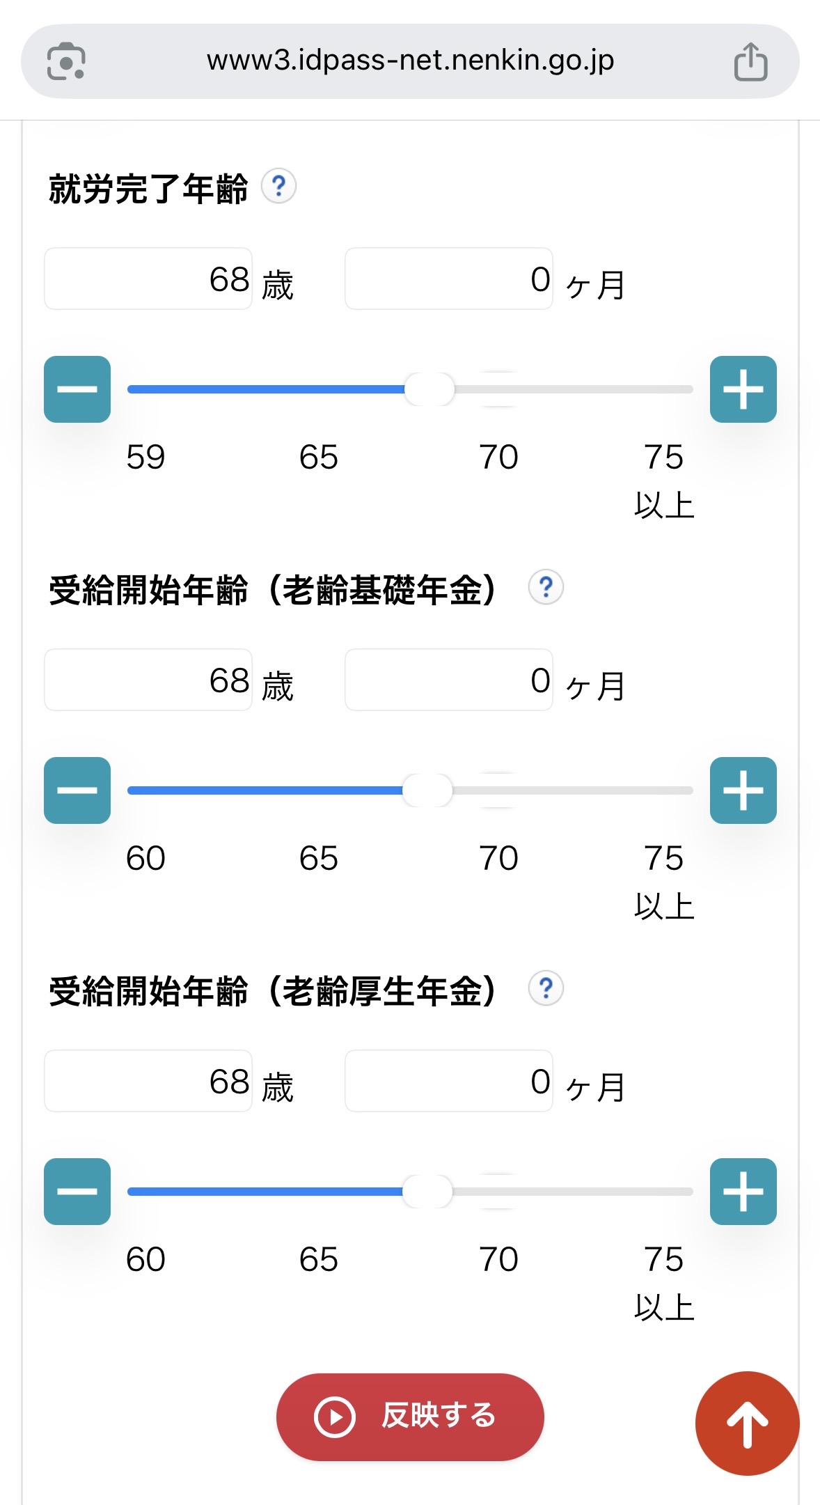Focus the 老齢基礎年金 months (ヶ月) field
The image size is (820, 1505).
(449, 680)
